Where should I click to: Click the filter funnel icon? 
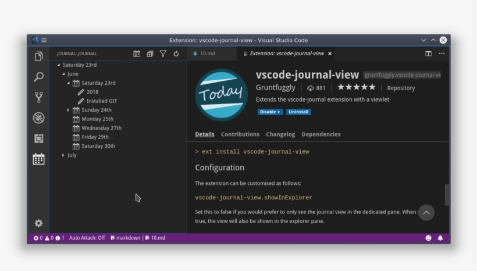tap(163, 54)
